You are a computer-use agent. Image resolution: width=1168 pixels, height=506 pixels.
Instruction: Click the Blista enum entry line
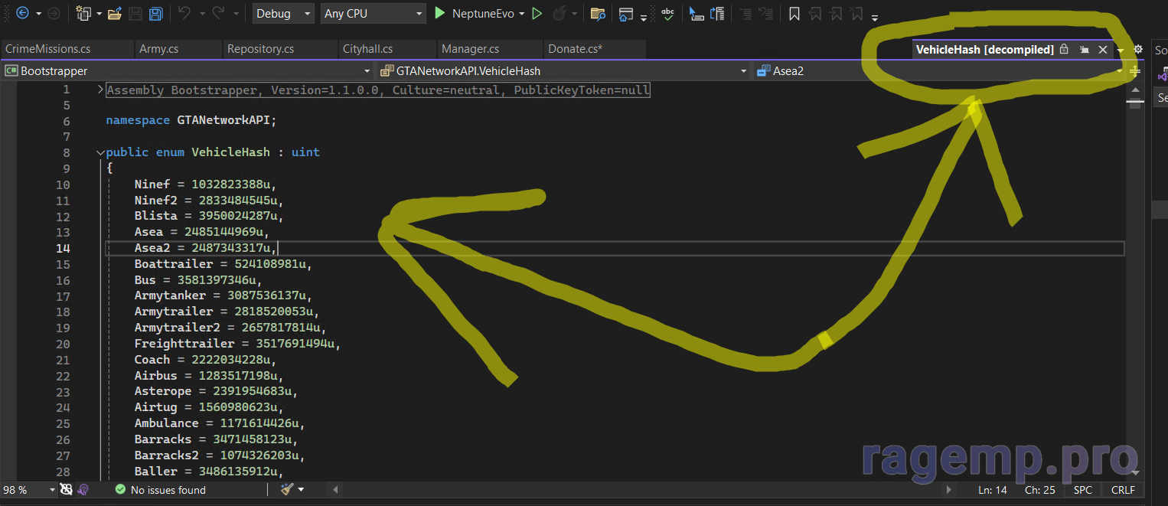208,216
